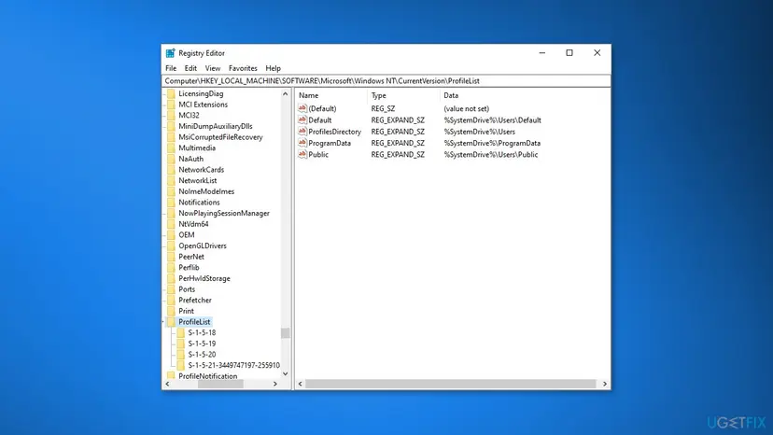Click the MsiCorruptedFileRecovery folder icon
Screen dimensions: 773x435
tap(171, 137)
